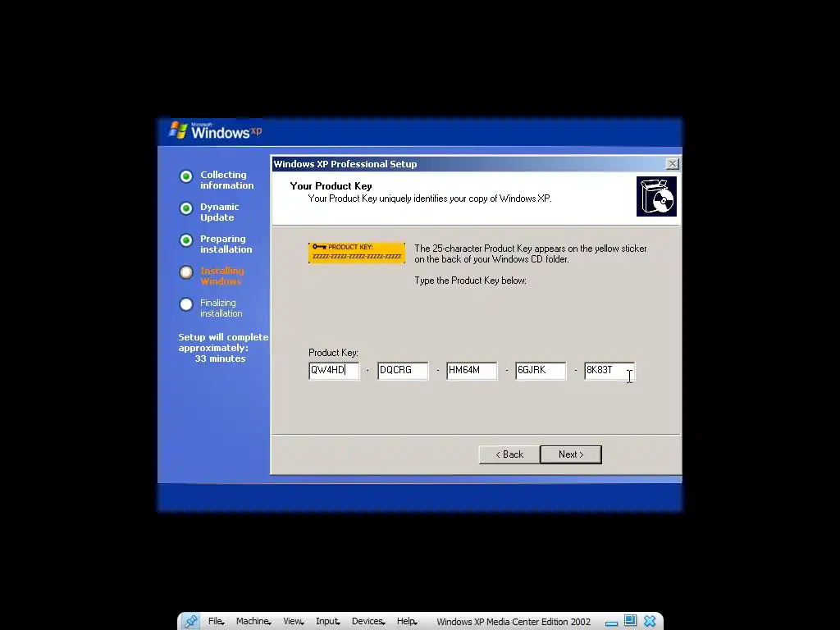Go back with the Back button
This screenshot has width=840, height=630.
509,454
